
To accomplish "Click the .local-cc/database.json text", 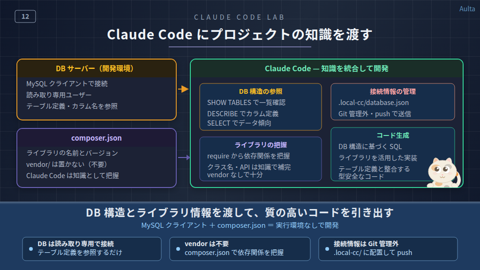I will click(373, 103).
